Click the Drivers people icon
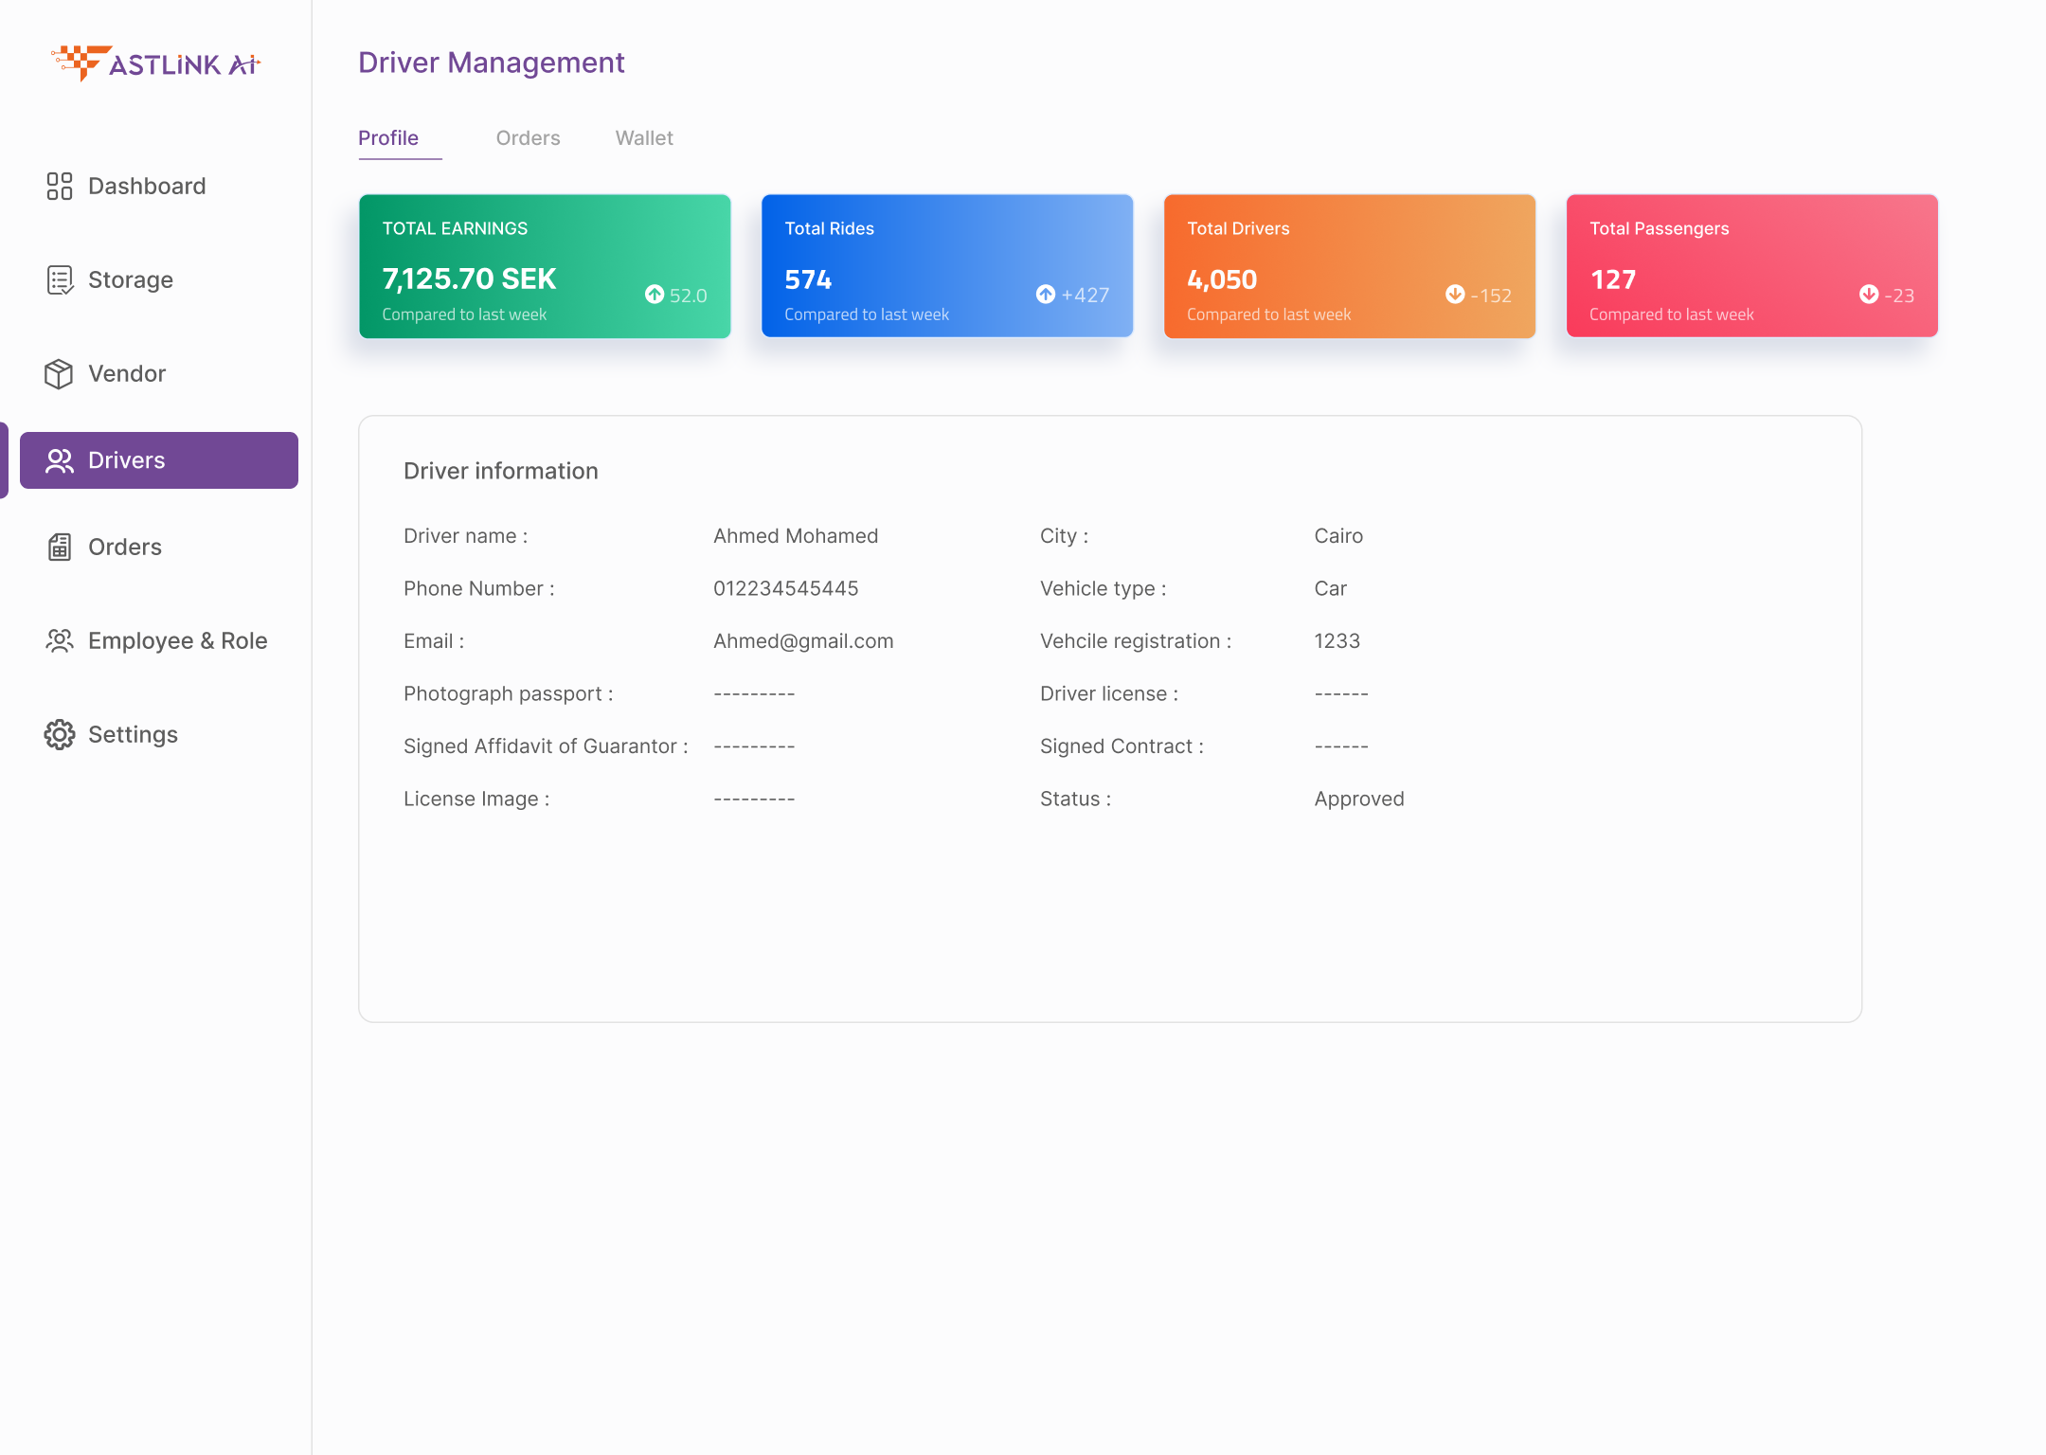The width and height of the screenshot is (2046, 1455). tap(59, 460)
